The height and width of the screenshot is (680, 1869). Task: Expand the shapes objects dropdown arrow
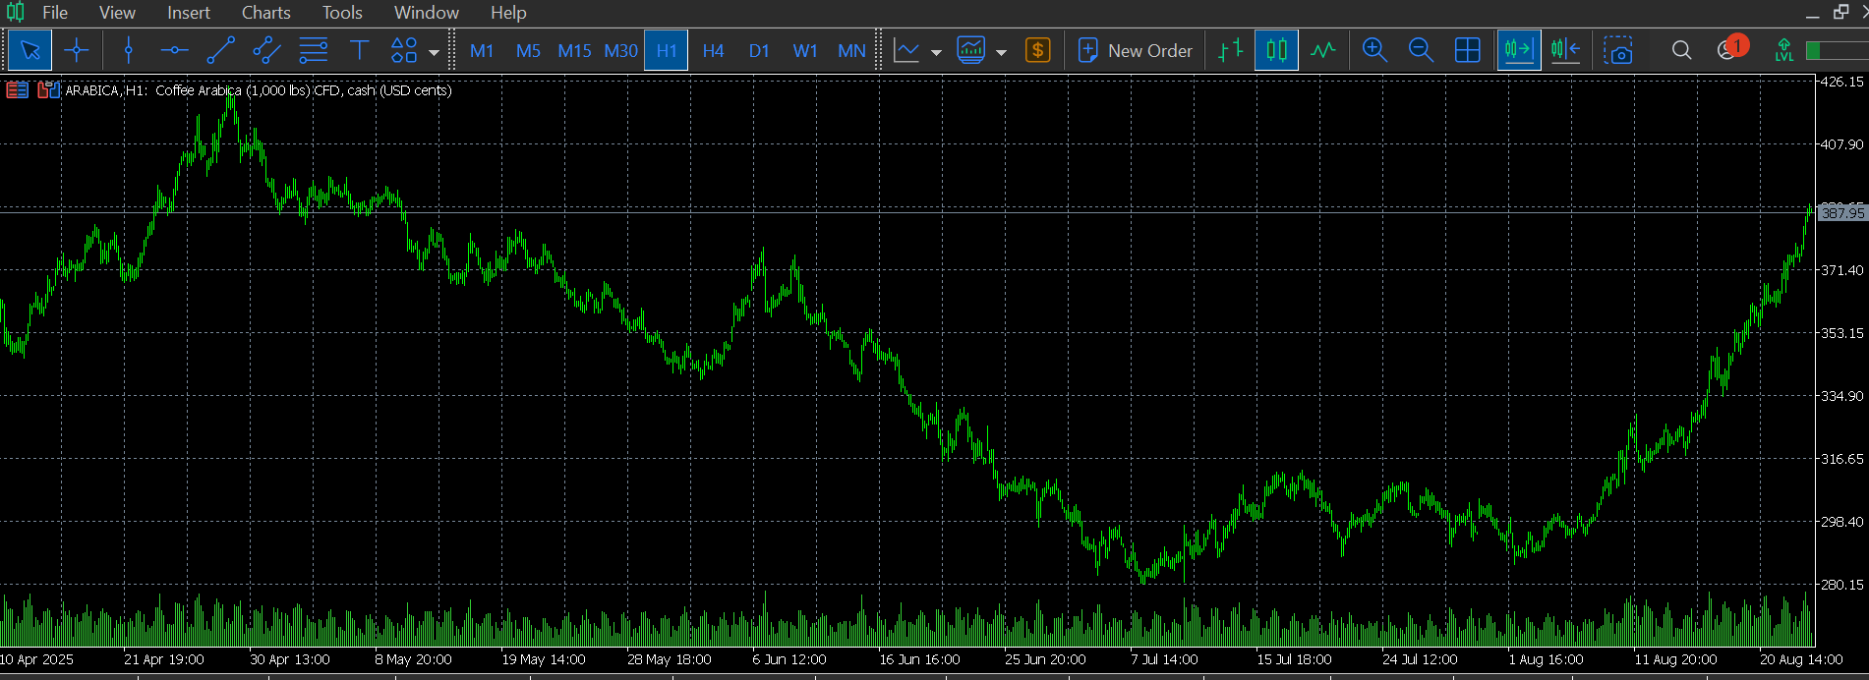[434, 52]
